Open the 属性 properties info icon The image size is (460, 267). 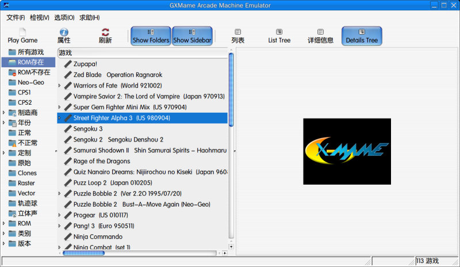[x=64, y=32]
